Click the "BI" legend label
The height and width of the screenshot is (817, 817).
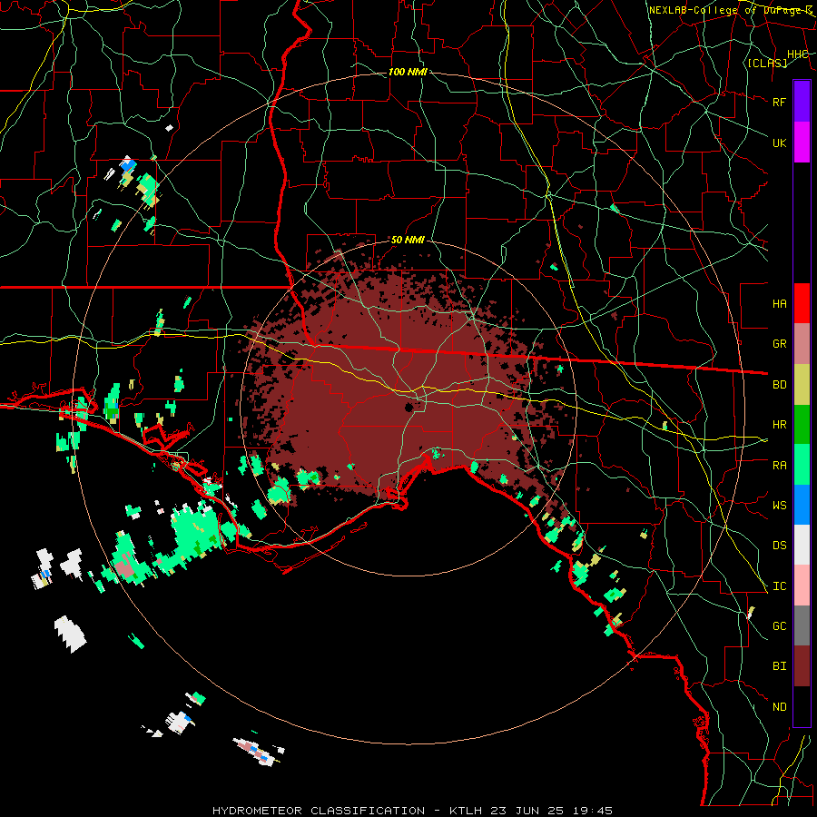point(779,666)
